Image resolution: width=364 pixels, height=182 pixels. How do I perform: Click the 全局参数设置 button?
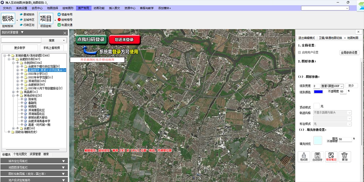point(349,52)
